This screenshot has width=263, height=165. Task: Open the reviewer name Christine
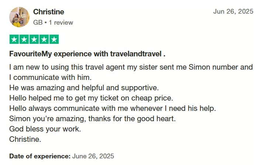point(48,12)
